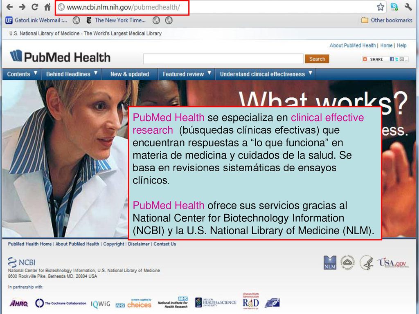Click the browser forward arrow
The width and height of the screenshot is (419, 314).
22,7
